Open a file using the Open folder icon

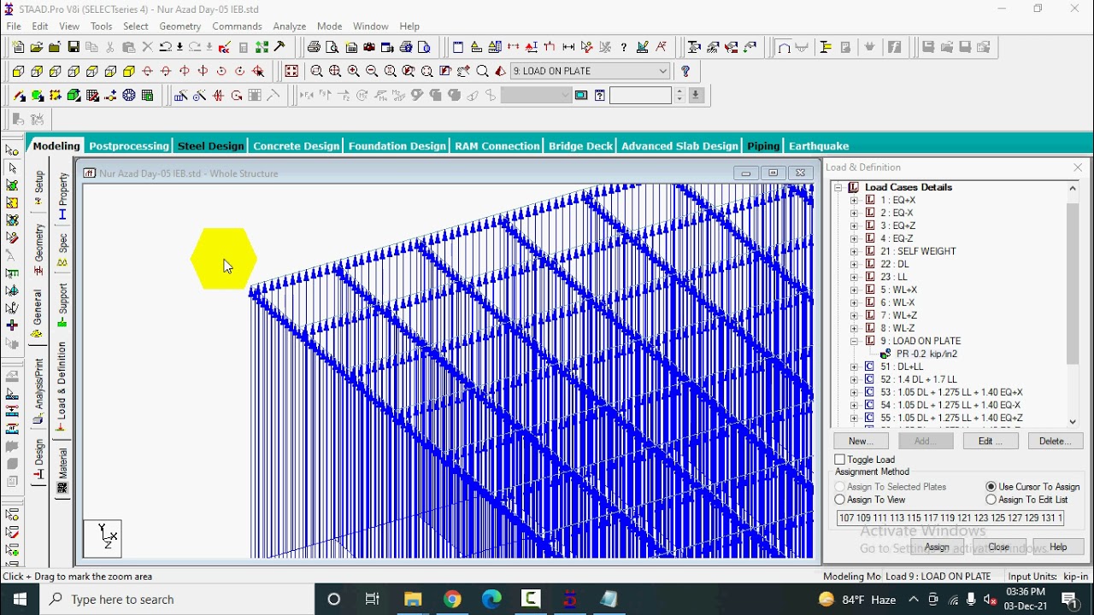coord(36,48)
